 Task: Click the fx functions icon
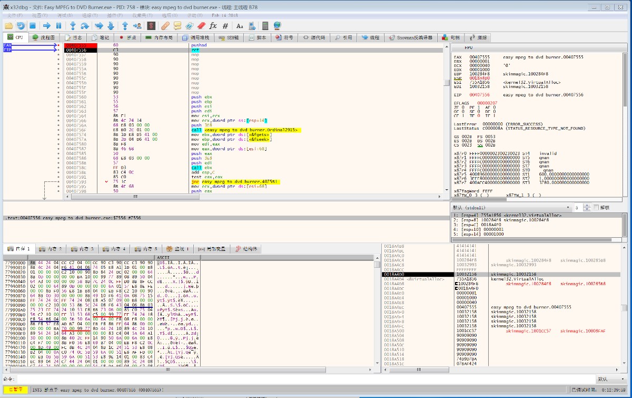coord(213,25)
